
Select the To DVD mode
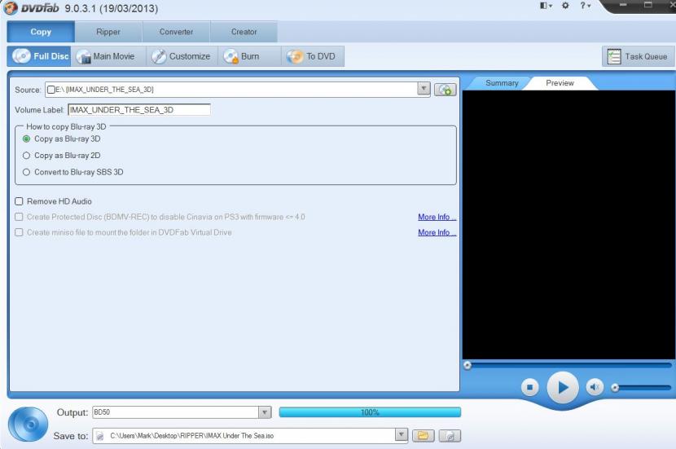pos(313,56)
